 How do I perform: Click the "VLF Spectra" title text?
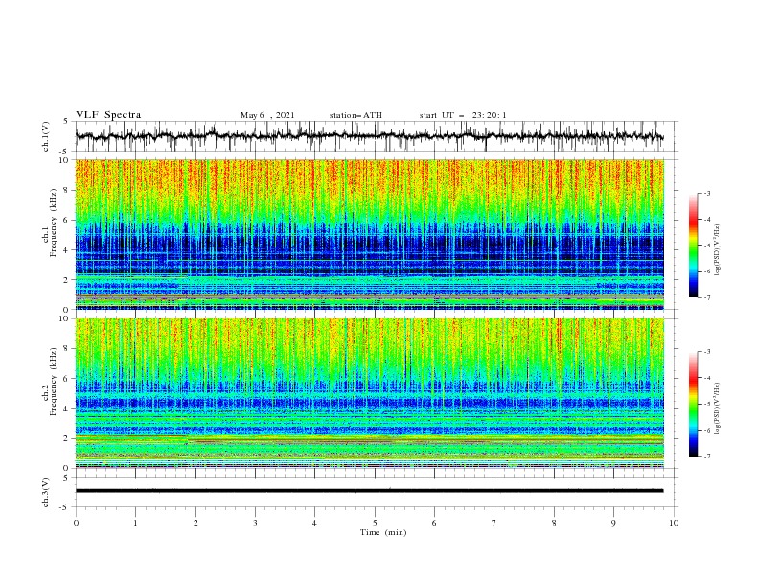(x=108, y=115)
